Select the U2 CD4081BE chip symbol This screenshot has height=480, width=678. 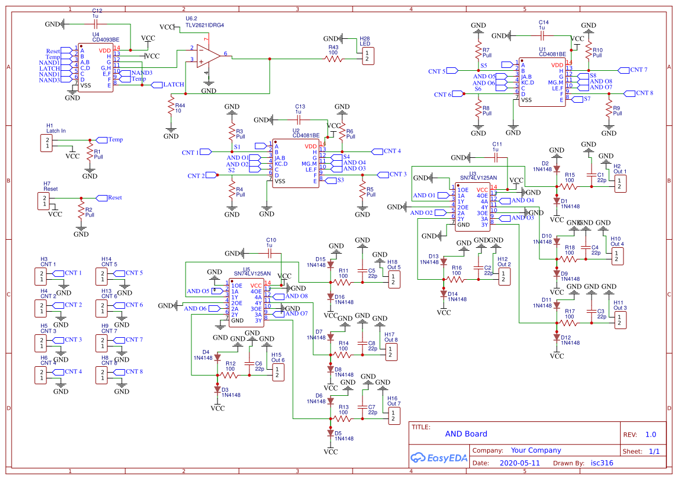click(x=296, y=163)
